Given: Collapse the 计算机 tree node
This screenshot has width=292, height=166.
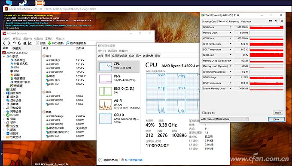Looking at the screenshot, I should (4, 56).
